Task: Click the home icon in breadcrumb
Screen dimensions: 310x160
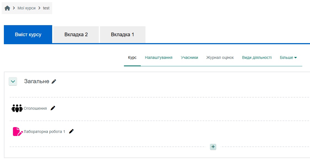Action: coord(7,8)
